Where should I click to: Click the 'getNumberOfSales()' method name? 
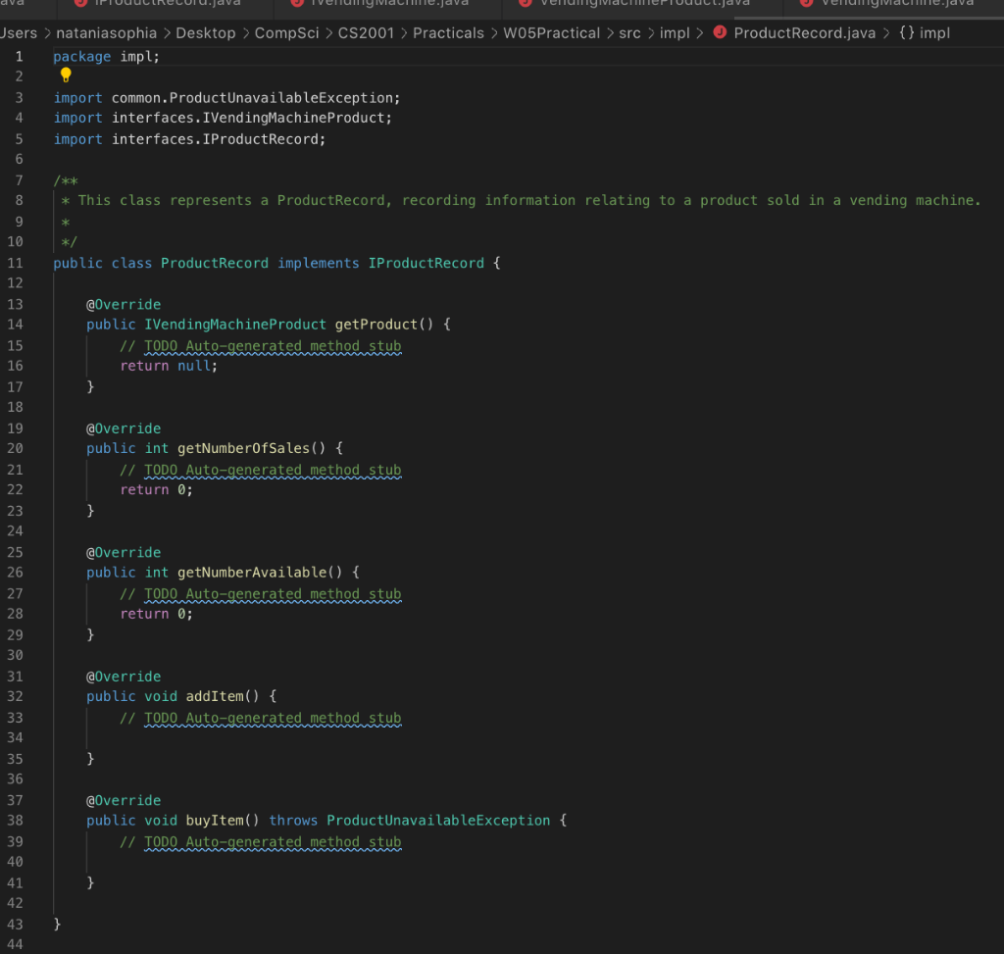point(252,448)
